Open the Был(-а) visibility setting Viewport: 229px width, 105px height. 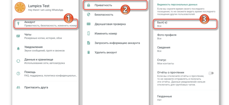pos(185,24)
